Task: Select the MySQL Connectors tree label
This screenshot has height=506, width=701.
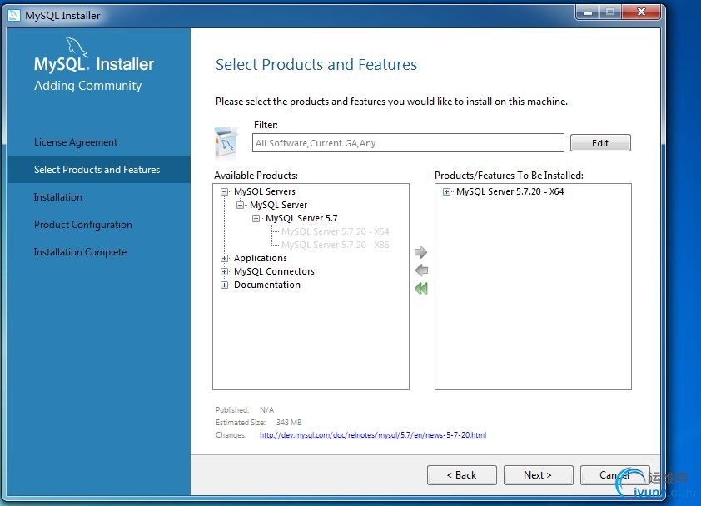Action: coord(274,272)
